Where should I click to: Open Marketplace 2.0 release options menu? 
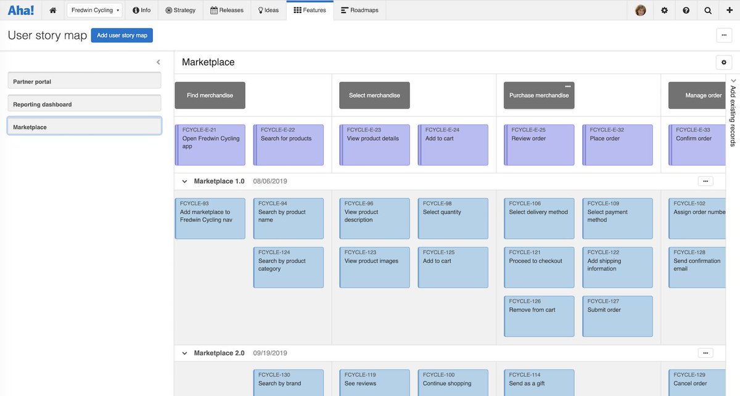point(705,353)
